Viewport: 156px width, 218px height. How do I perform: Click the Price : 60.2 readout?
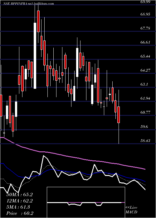pyautogui.click(x=20, y=213)
